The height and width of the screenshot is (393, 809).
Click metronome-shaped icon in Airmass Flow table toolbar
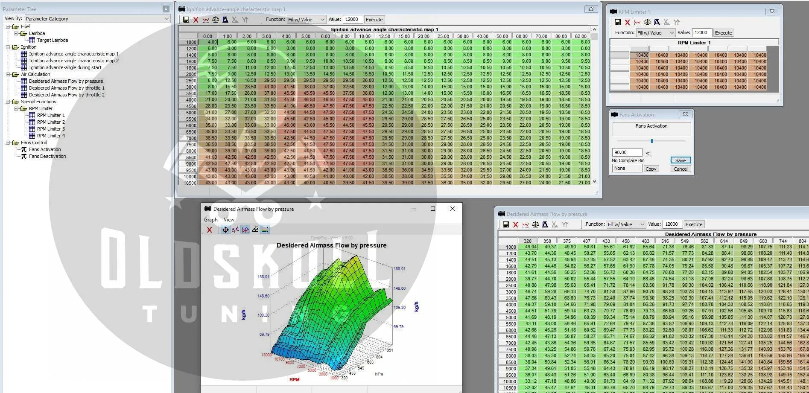(545, 224)
